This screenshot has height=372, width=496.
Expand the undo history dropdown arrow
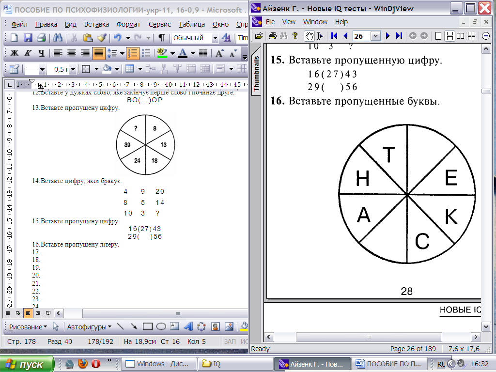pyautogui.click(x=128, y=38)
